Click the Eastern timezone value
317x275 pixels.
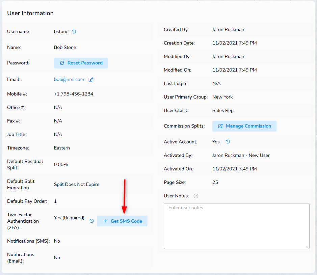tap(62, 148)
